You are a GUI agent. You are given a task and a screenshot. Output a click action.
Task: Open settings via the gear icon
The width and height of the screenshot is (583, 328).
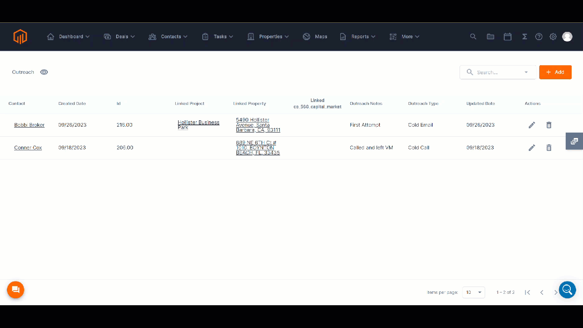553,36
